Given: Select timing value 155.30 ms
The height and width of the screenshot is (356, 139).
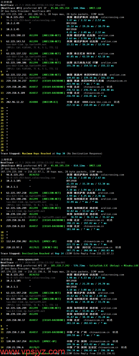Looking at the screenshot, I should click(73, 66).
